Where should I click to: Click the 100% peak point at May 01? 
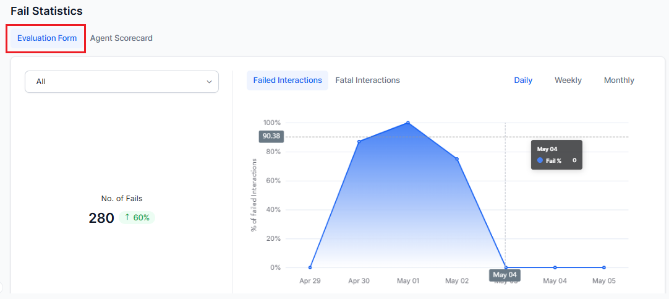pyautogui.click(x=408, y=123)
